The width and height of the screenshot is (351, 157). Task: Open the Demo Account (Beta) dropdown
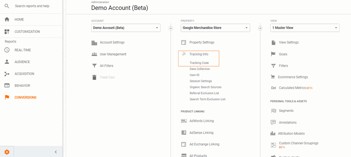(x=125, y=28)
